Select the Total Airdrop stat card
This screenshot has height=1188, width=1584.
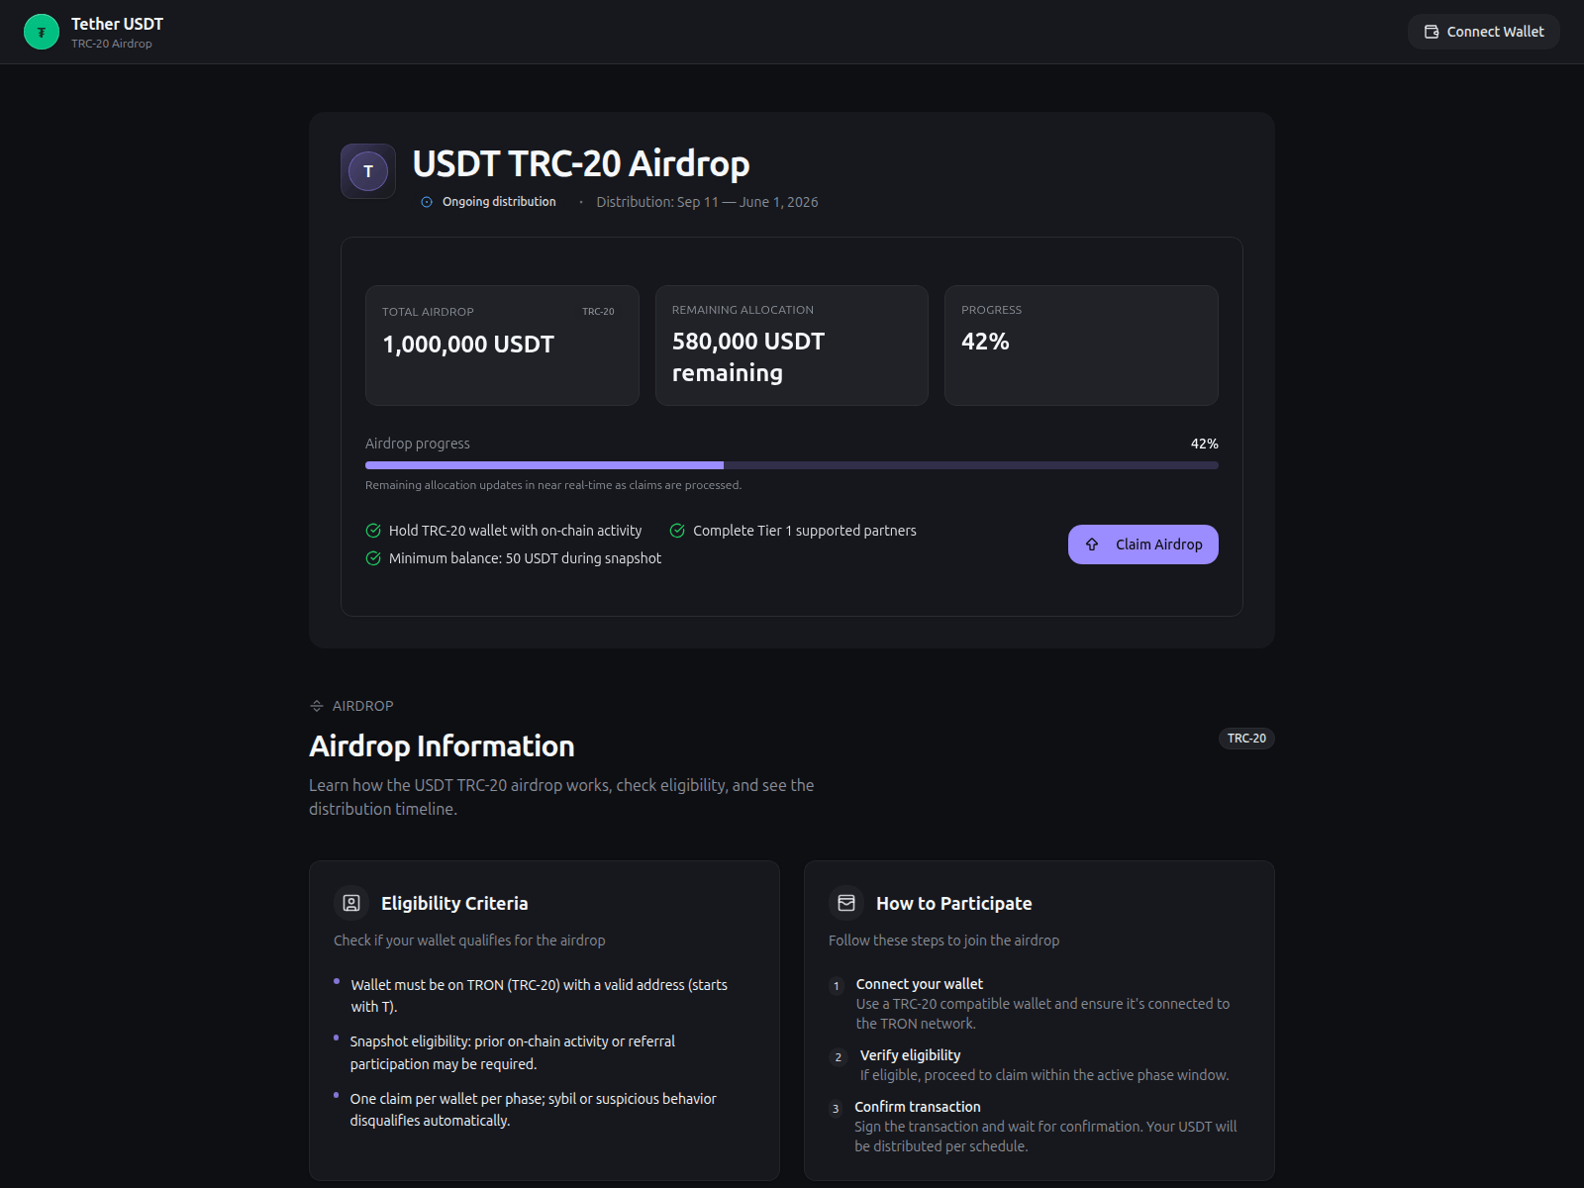[x=502, y=346]
